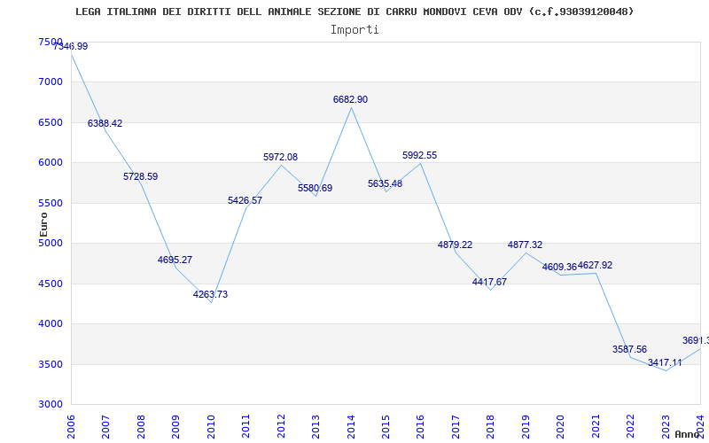This screenshot has width=709, height=443.
Task: Click the 6682.90 peak data label
Action: click(350, 99)
